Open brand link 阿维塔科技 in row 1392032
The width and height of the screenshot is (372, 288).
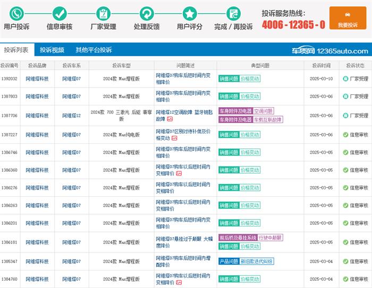37,78
